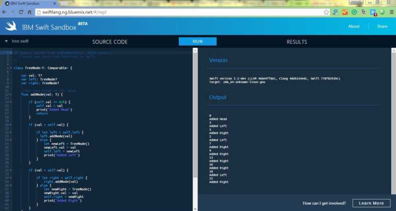Collapse the func addNode fold arrow
This screenshot has width=396, height=211.
(x=11, y=94)
